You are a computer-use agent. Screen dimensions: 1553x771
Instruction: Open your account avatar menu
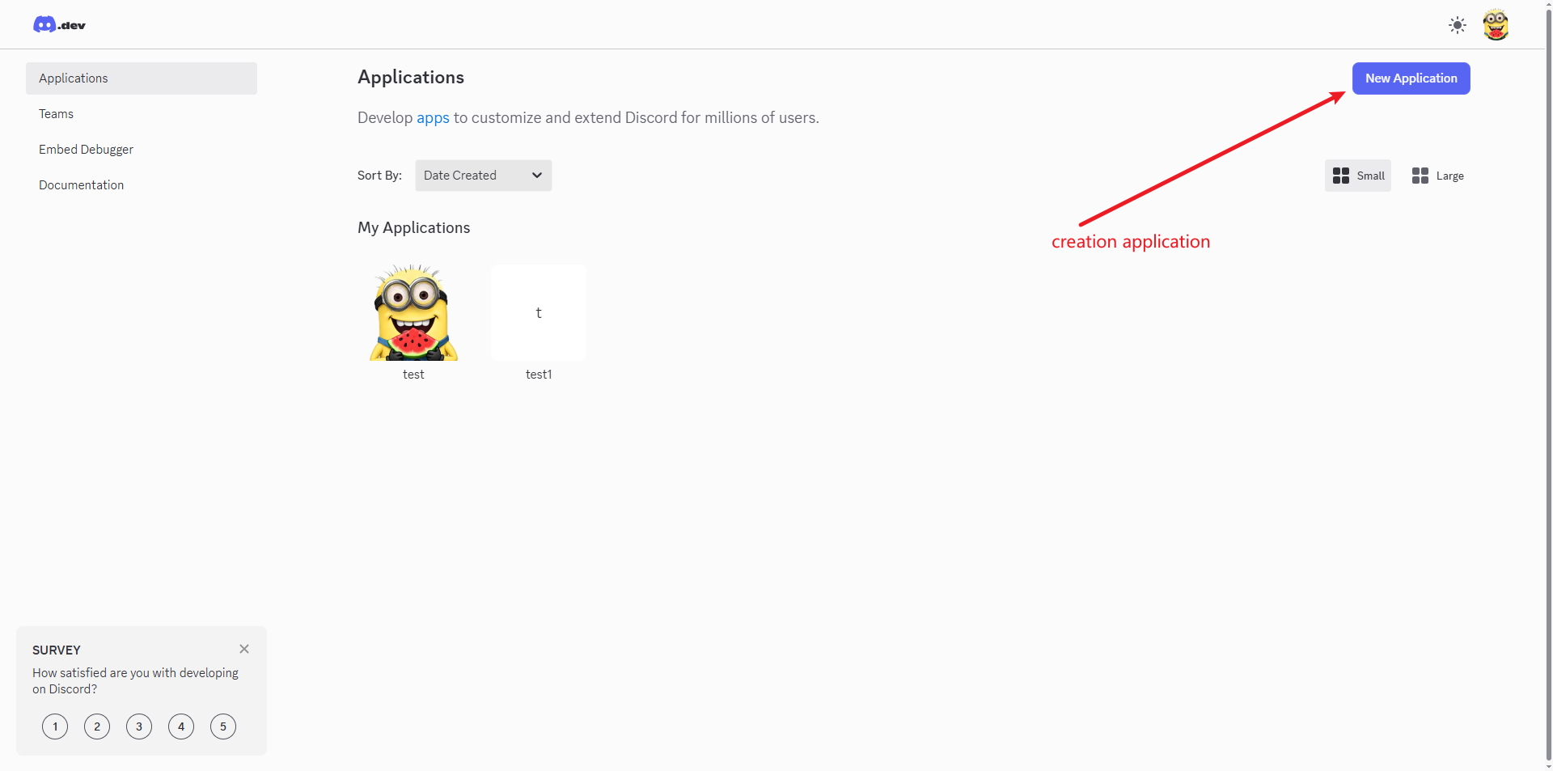click(1496, 24)
